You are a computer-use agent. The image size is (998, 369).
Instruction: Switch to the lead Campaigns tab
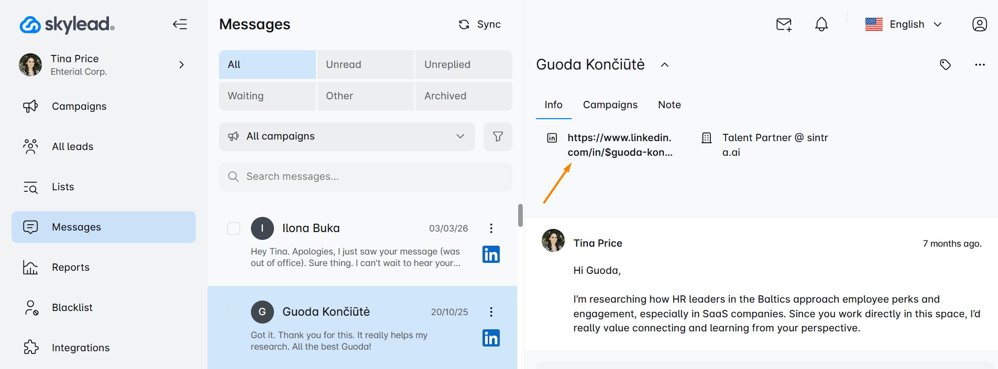pos(610,105)
